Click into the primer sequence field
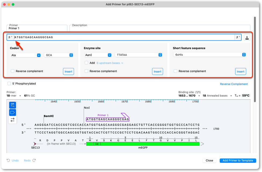Screen dimensions: 262x172 click(124, 37)
